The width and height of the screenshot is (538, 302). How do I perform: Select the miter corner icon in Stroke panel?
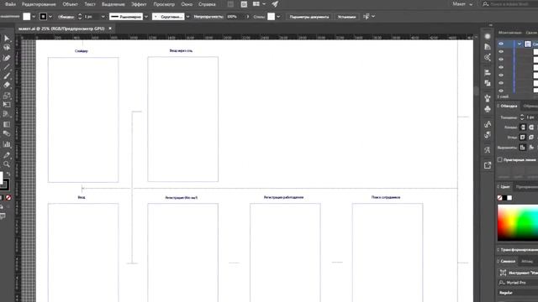(523, 137)
